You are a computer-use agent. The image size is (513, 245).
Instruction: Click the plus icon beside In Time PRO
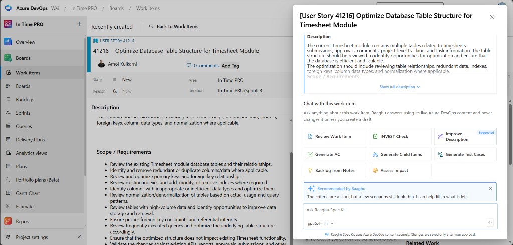pos(79,24)
